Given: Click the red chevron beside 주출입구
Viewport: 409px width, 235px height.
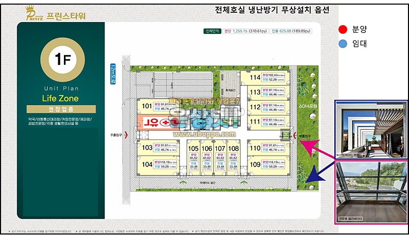Looking at the screenshot, I should click(x=126, y=135).
